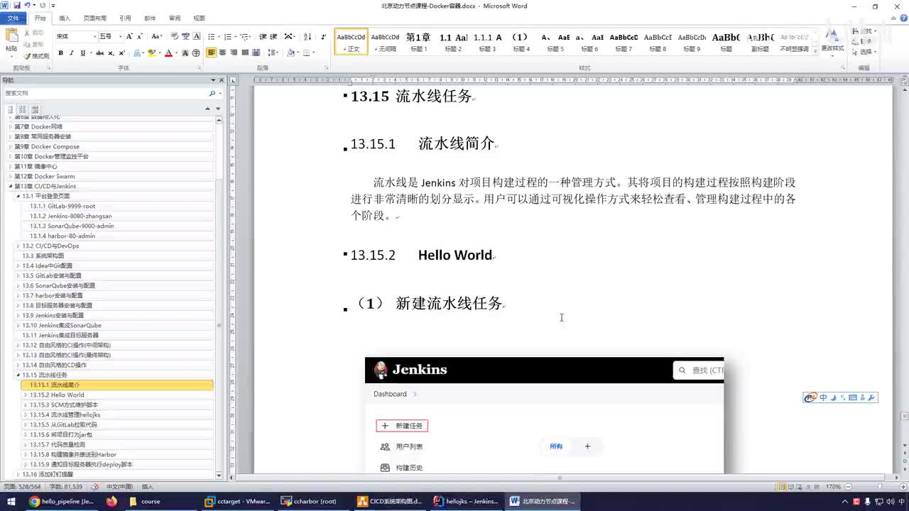Toggle bulleted list
The width and height of the screenshot is (909, 511).
point(212,36)
